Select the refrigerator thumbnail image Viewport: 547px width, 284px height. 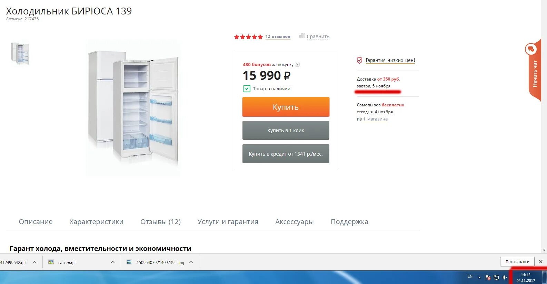click(x=20, y=53)
